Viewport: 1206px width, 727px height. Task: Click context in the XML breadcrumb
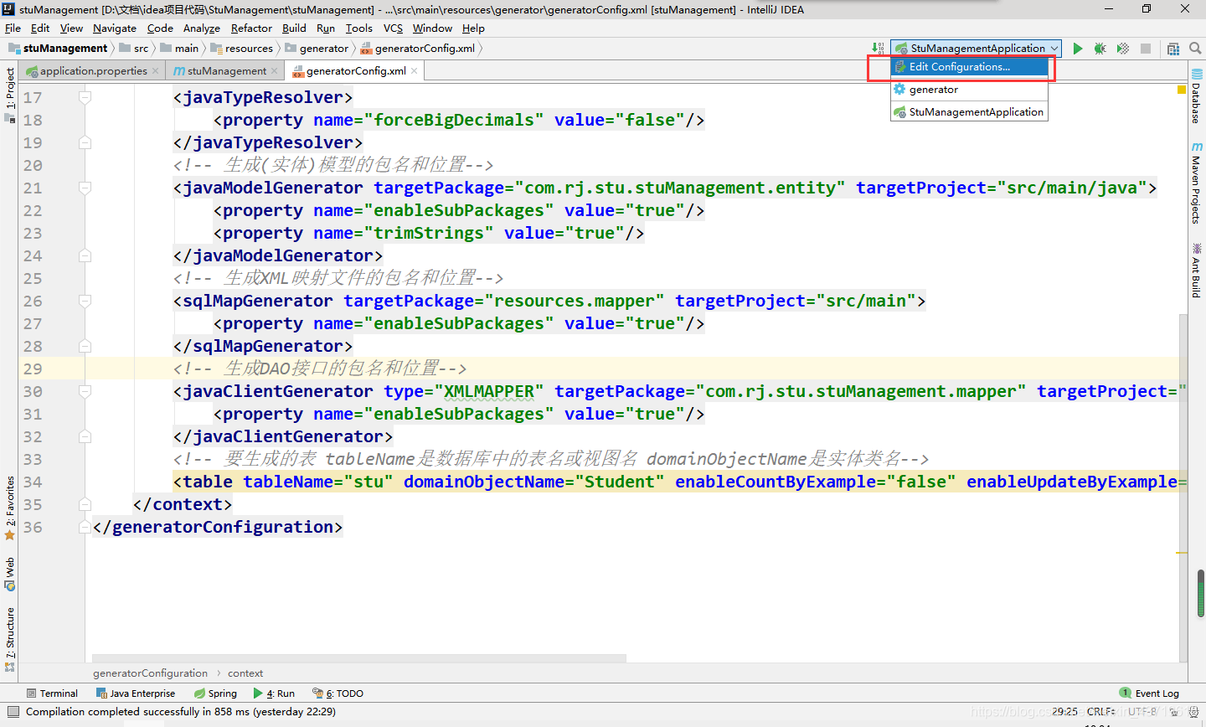pos(245,673)
